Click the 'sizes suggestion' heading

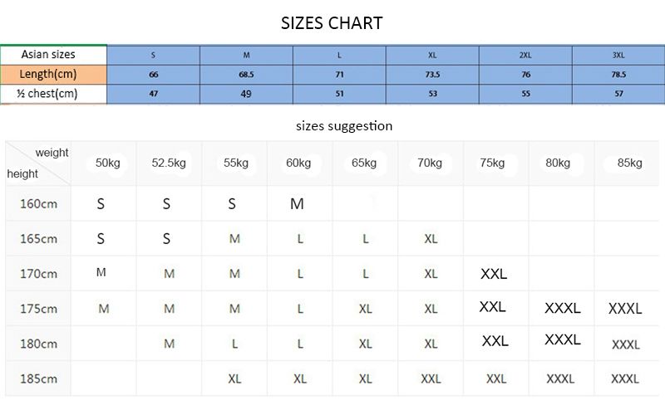[344, 126]
